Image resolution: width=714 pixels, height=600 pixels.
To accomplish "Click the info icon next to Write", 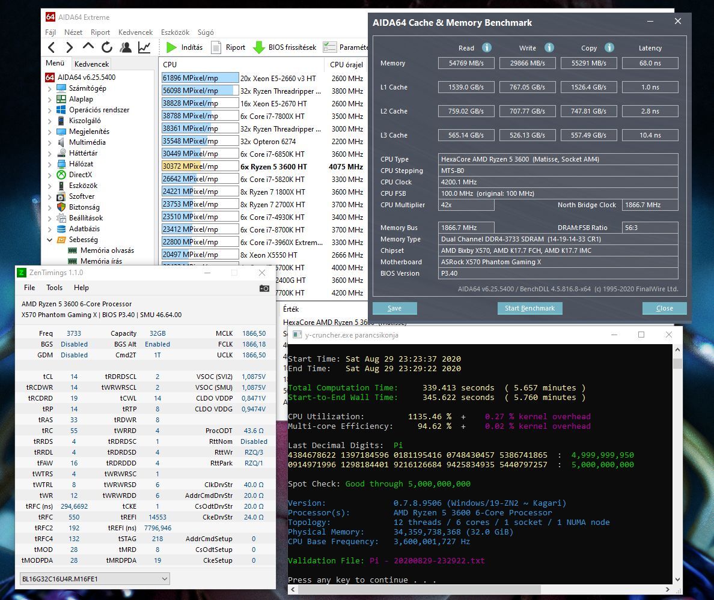I will (x=549, y=47).
